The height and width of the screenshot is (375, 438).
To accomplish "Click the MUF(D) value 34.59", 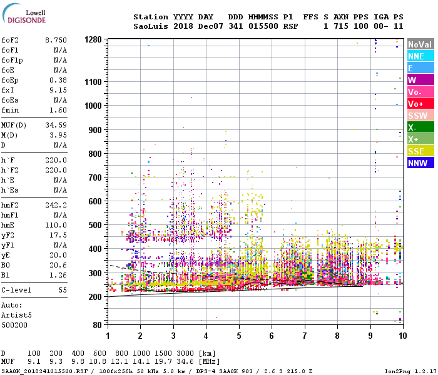I will tap(56, 125).
